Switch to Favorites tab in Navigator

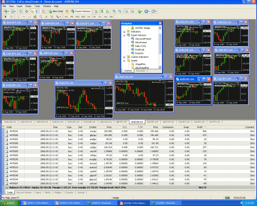coord(141,71)
